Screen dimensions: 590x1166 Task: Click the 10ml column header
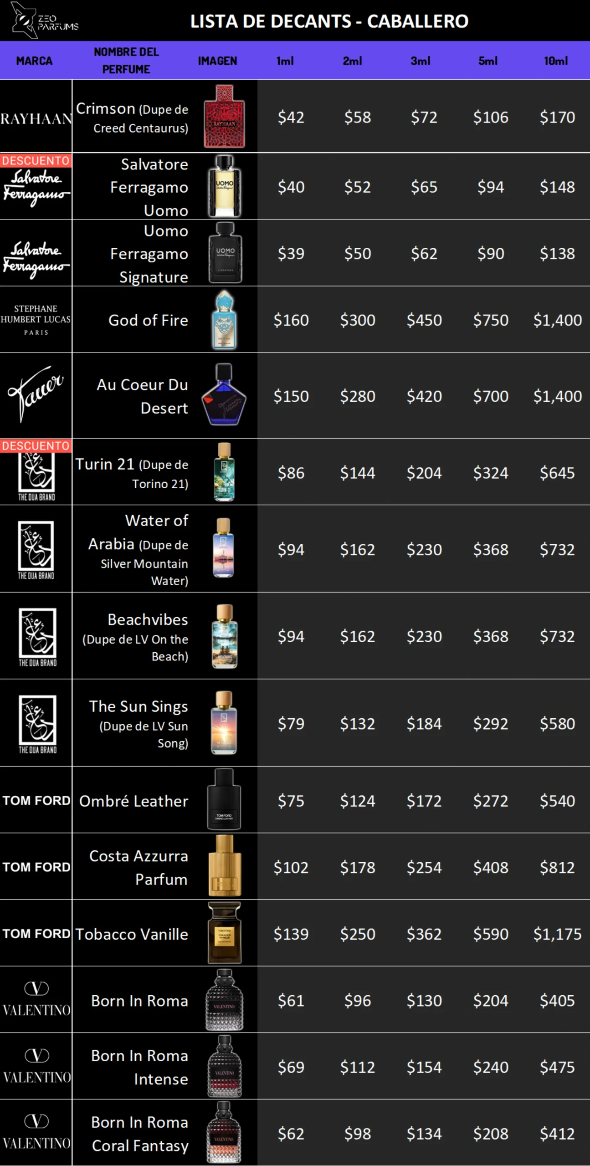click(x=556, y=61)
